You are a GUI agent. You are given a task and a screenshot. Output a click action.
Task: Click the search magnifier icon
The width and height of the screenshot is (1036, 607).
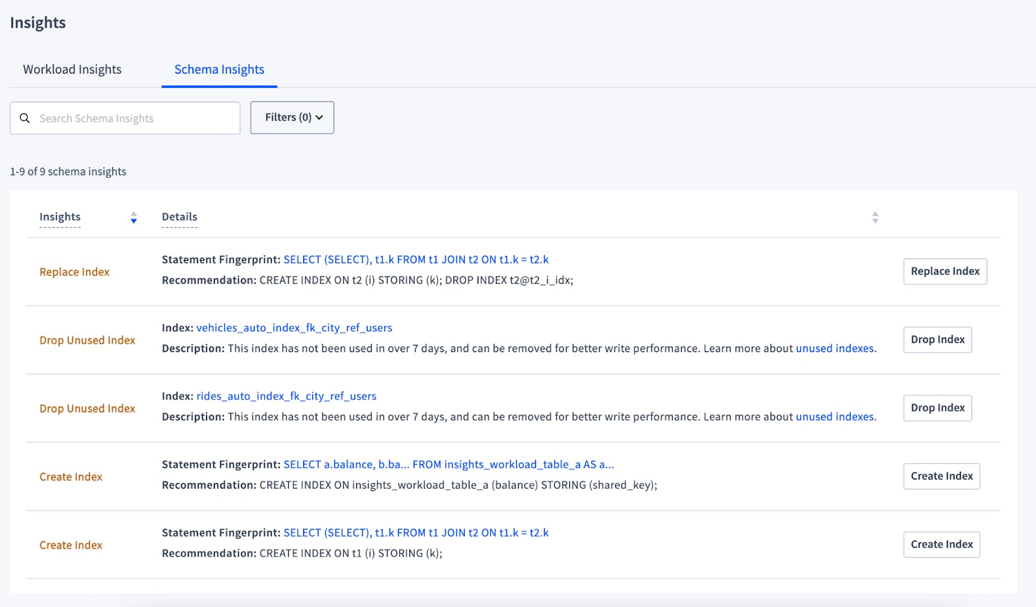(25, 118)
